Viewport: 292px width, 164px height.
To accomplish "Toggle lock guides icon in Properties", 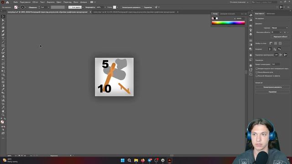I will [275, 49].
